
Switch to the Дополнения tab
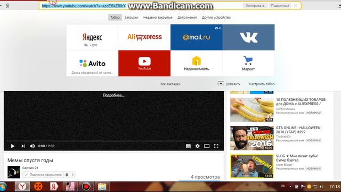pyautogui.click(x=187, y=18)
